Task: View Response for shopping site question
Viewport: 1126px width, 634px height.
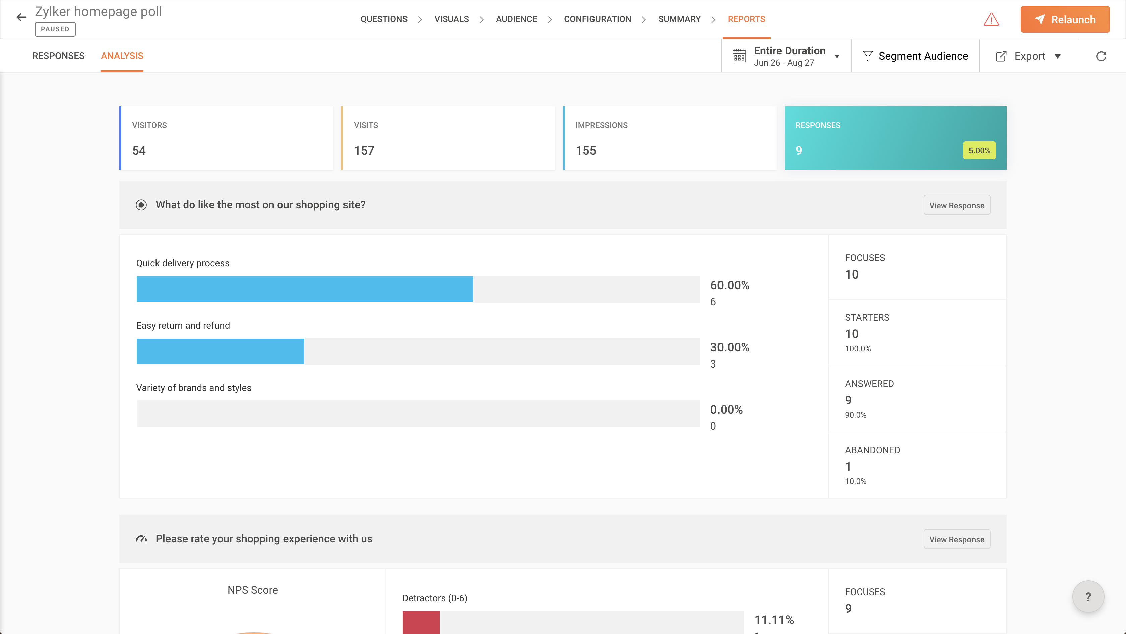Action: 956,205
